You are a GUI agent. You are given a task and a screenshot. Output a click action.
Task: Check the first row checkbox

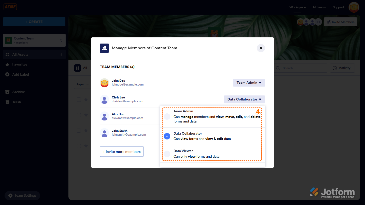[79, 99]
